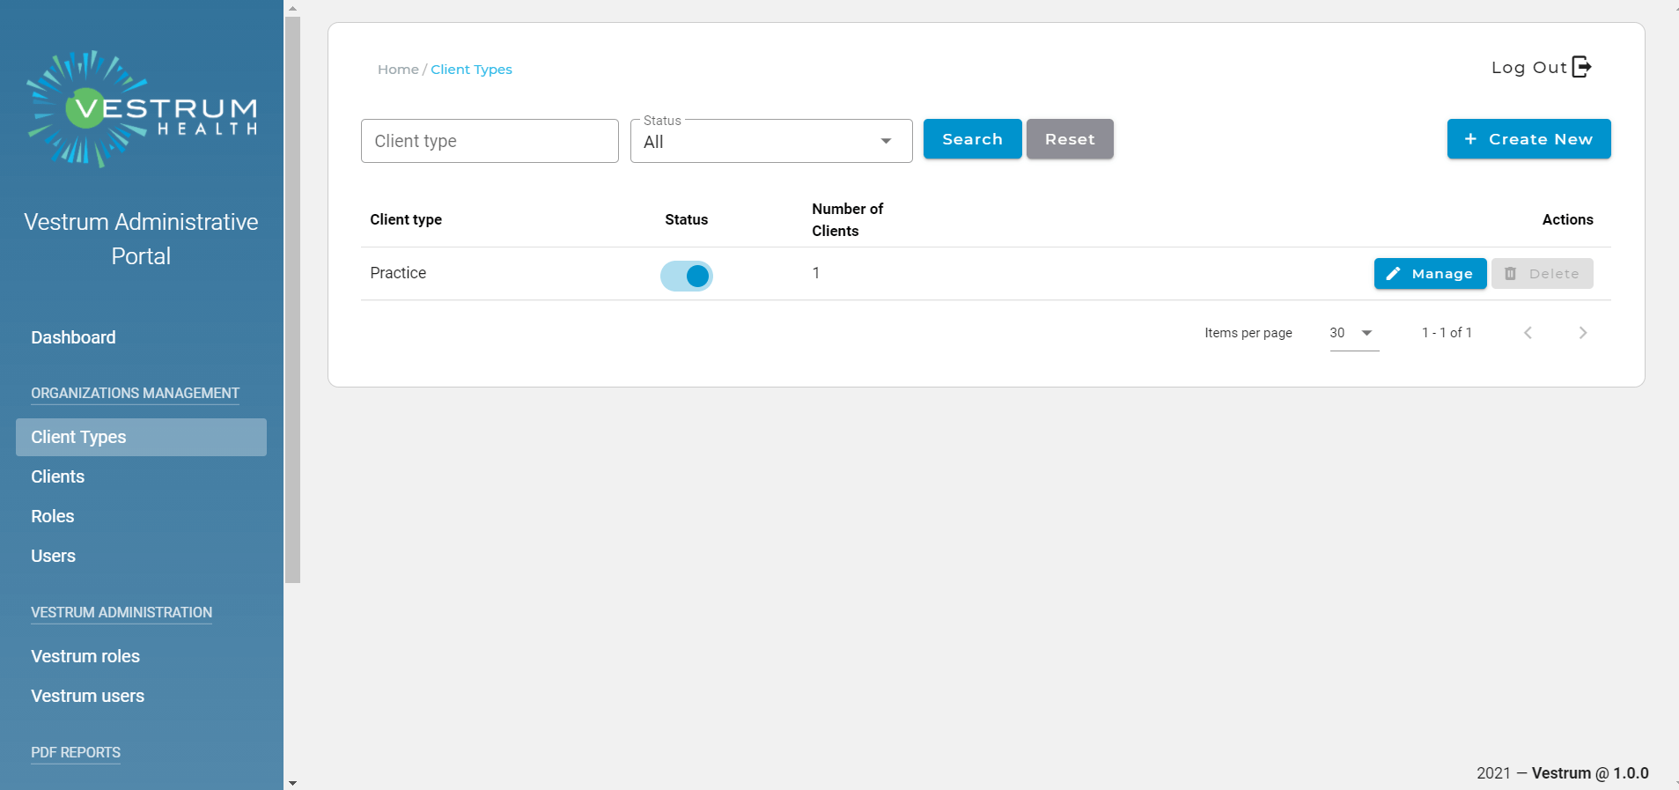Open Vestrum roles in sidebar

[85, 656]
